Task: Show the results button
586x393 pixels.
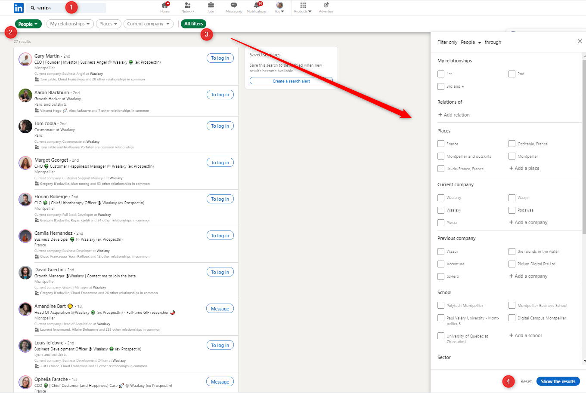Action: [558, 381]
